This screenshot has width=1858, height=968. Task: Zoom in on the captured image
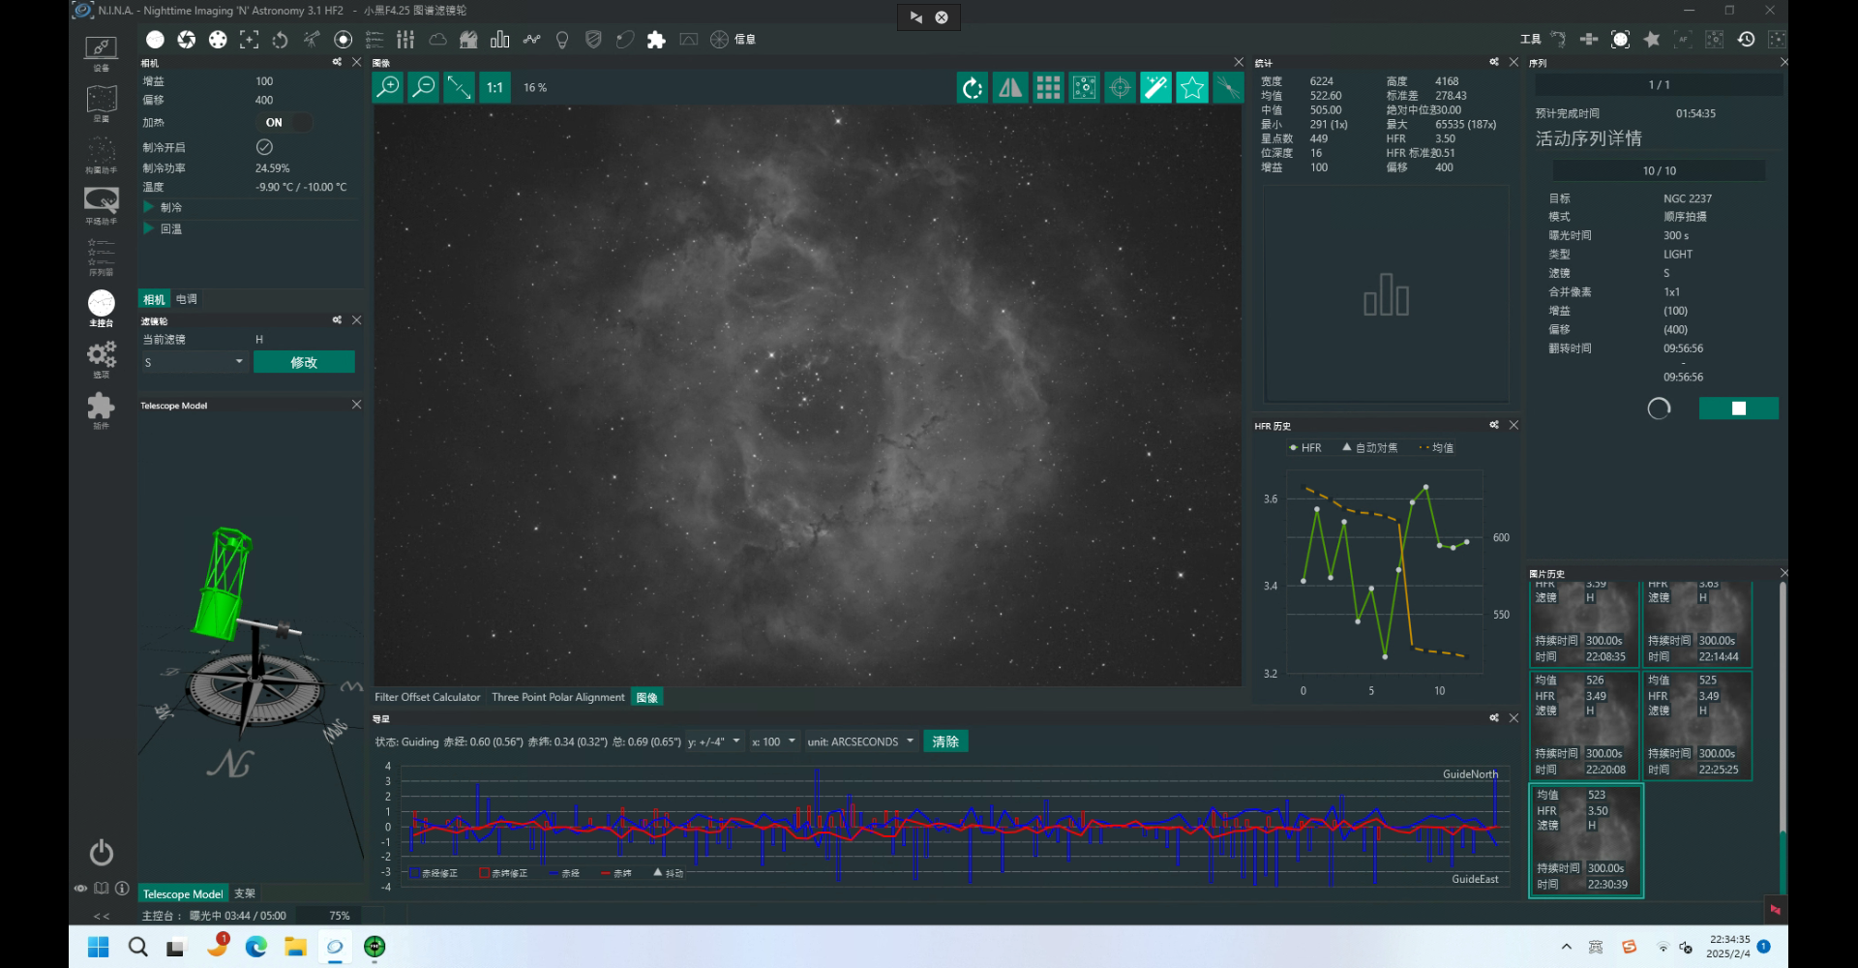[x=388, y=87]
